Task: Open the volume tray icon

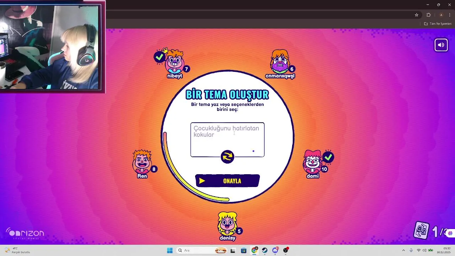Action: pos(424,250)
